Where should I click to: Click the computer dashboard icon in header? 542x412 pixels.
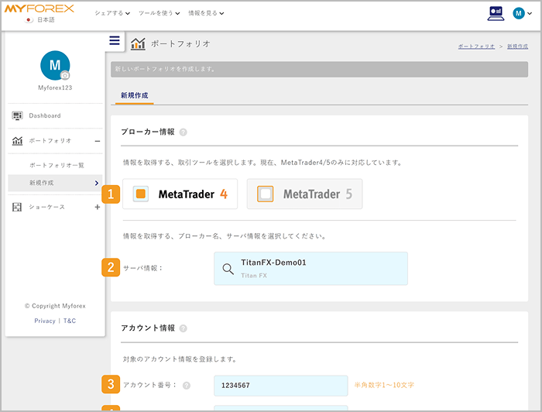[x=496, y=13]
